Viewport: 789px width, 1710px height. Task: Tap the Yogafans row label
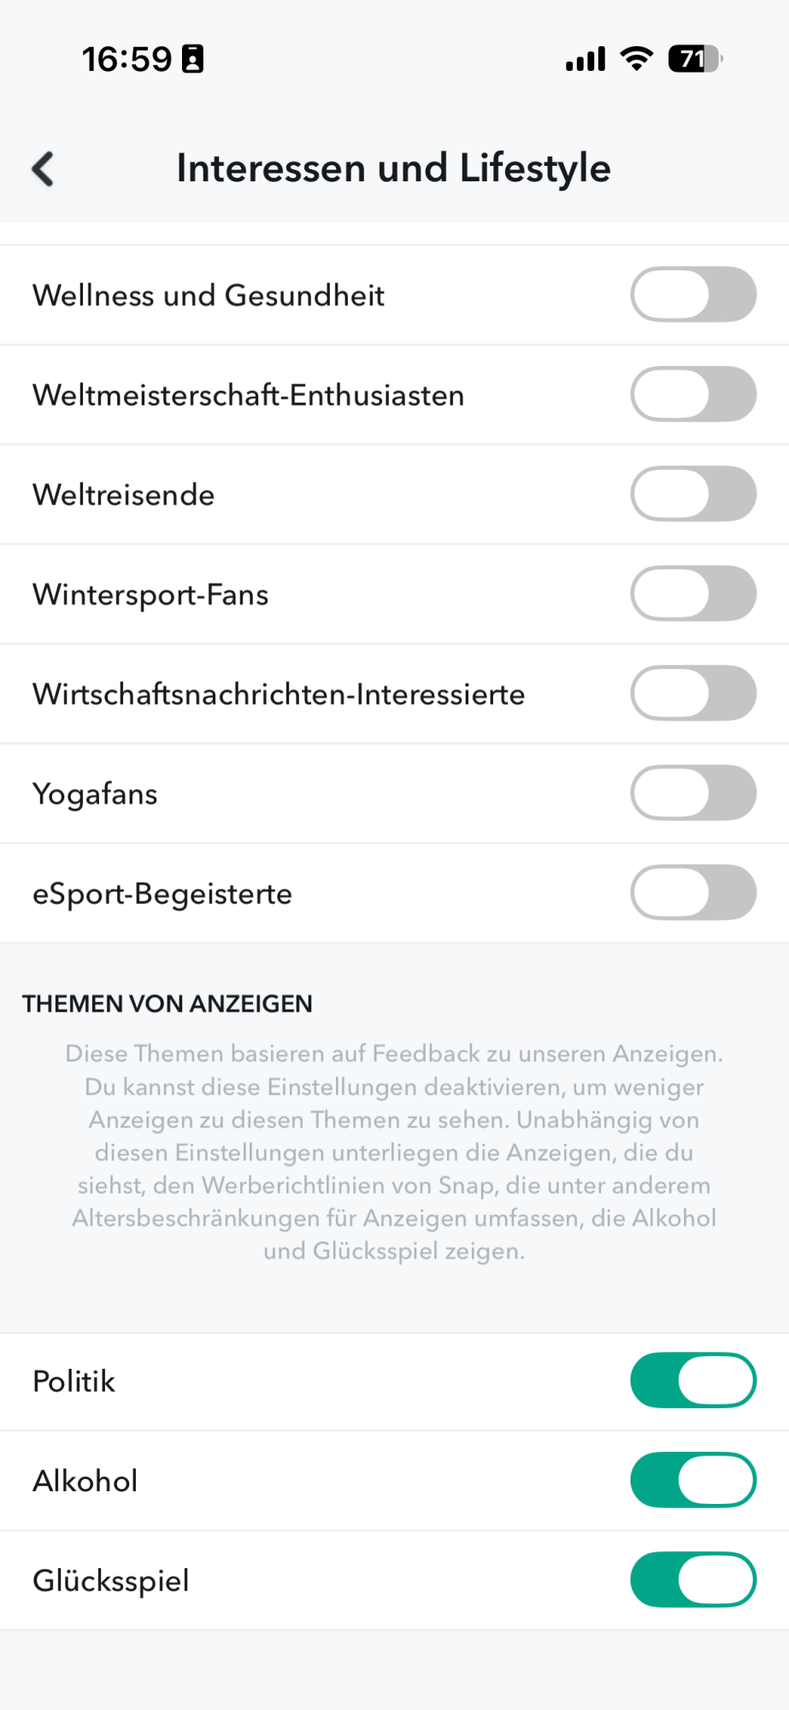[x=95, y=794]
